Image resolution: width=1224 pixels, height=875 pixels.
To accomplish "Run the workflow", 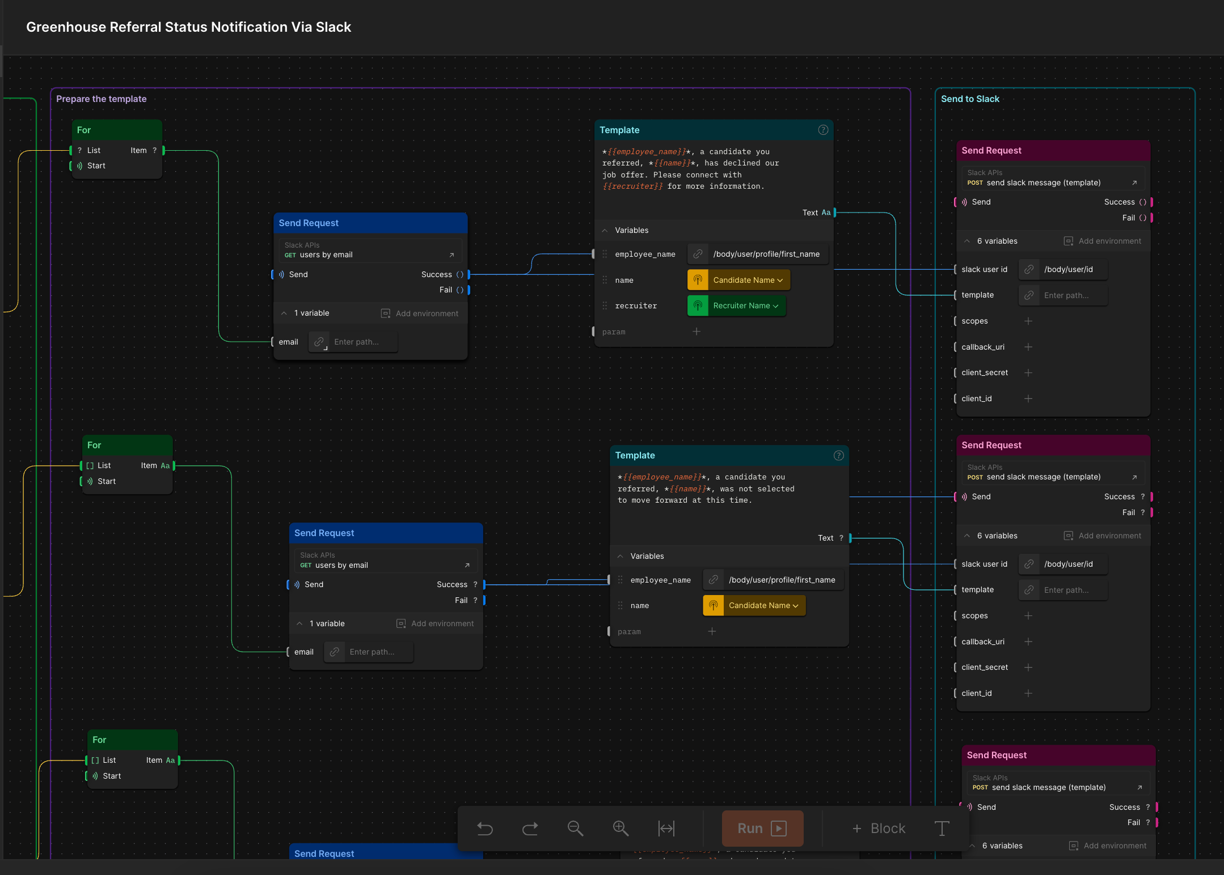I will [x=762, y=829].
